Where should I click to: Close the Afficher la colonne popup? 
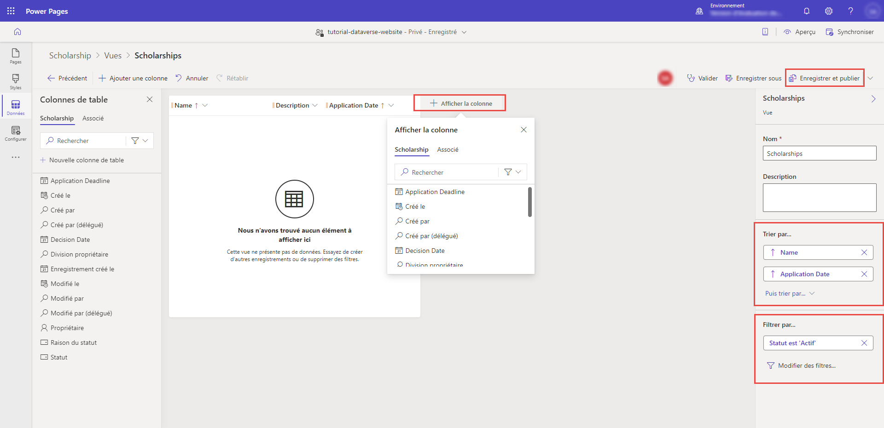click(x=523, y=130)
